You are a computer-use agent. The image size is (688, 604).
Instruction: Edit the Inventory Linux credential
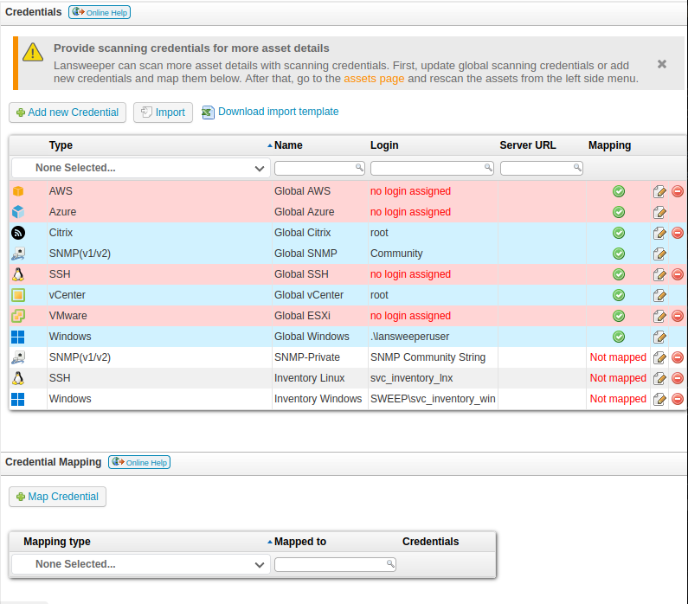(659, 378)
